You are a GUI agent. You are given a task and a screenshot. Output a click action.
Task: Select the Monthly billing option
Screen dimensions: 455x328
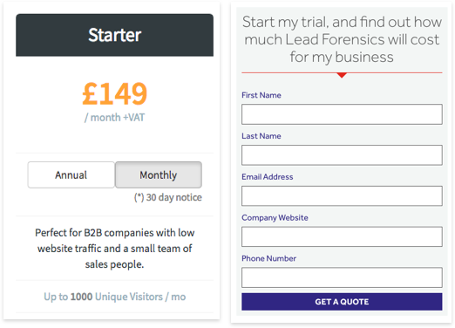point(159,174)
